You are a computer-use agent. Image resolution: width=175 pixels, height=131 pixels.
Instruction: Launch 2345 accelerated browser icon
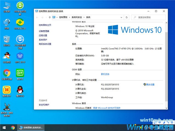point(20,42)
